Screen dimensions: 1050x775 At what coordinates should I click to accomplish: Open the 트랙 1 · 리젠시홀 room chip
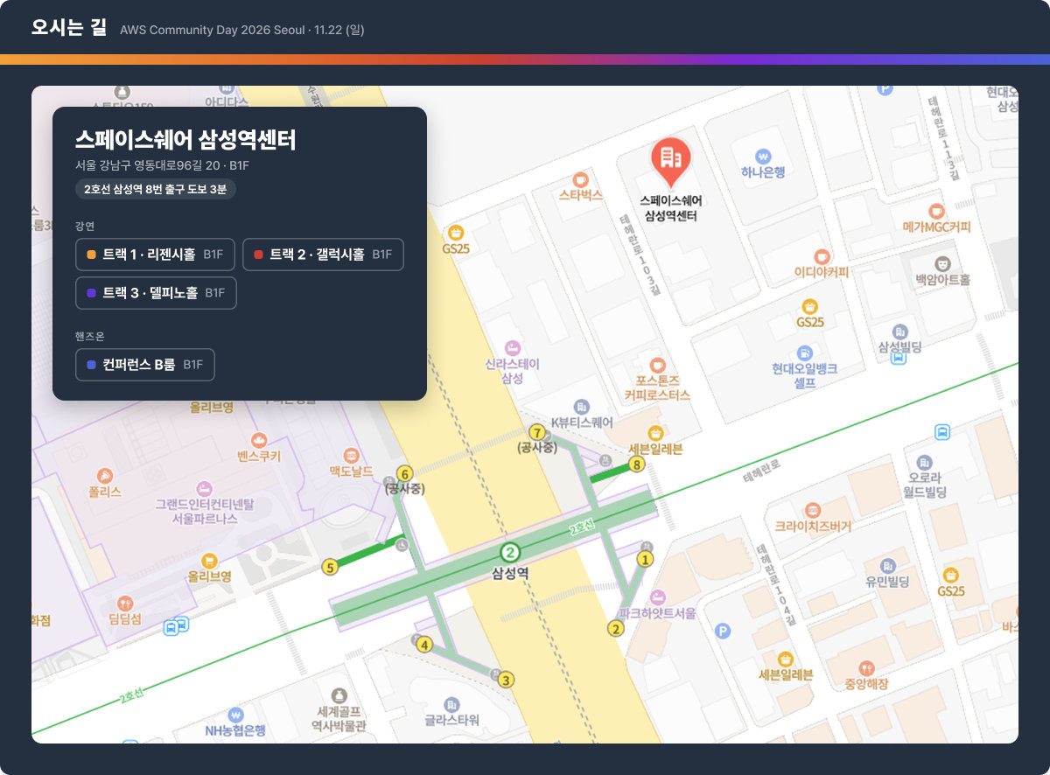156,255
